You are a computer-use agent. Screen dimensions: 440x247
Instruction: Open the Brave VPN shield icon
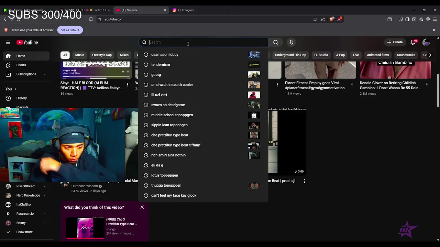pos(428,19)
